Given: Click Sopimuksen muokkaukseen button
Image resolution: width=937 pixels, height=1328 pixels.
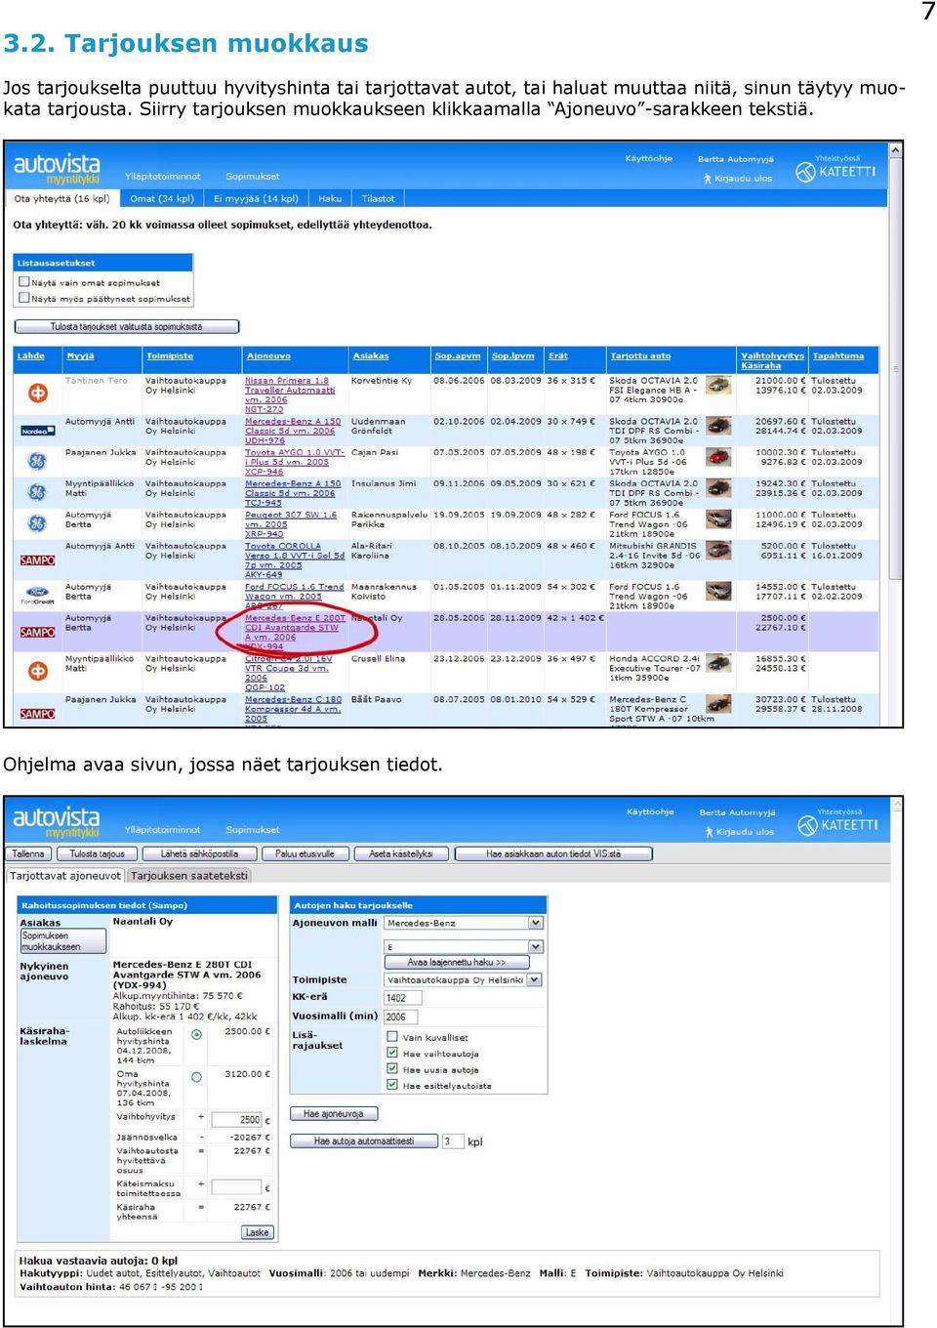Looking at the screenshot, I should pos(63,940).
